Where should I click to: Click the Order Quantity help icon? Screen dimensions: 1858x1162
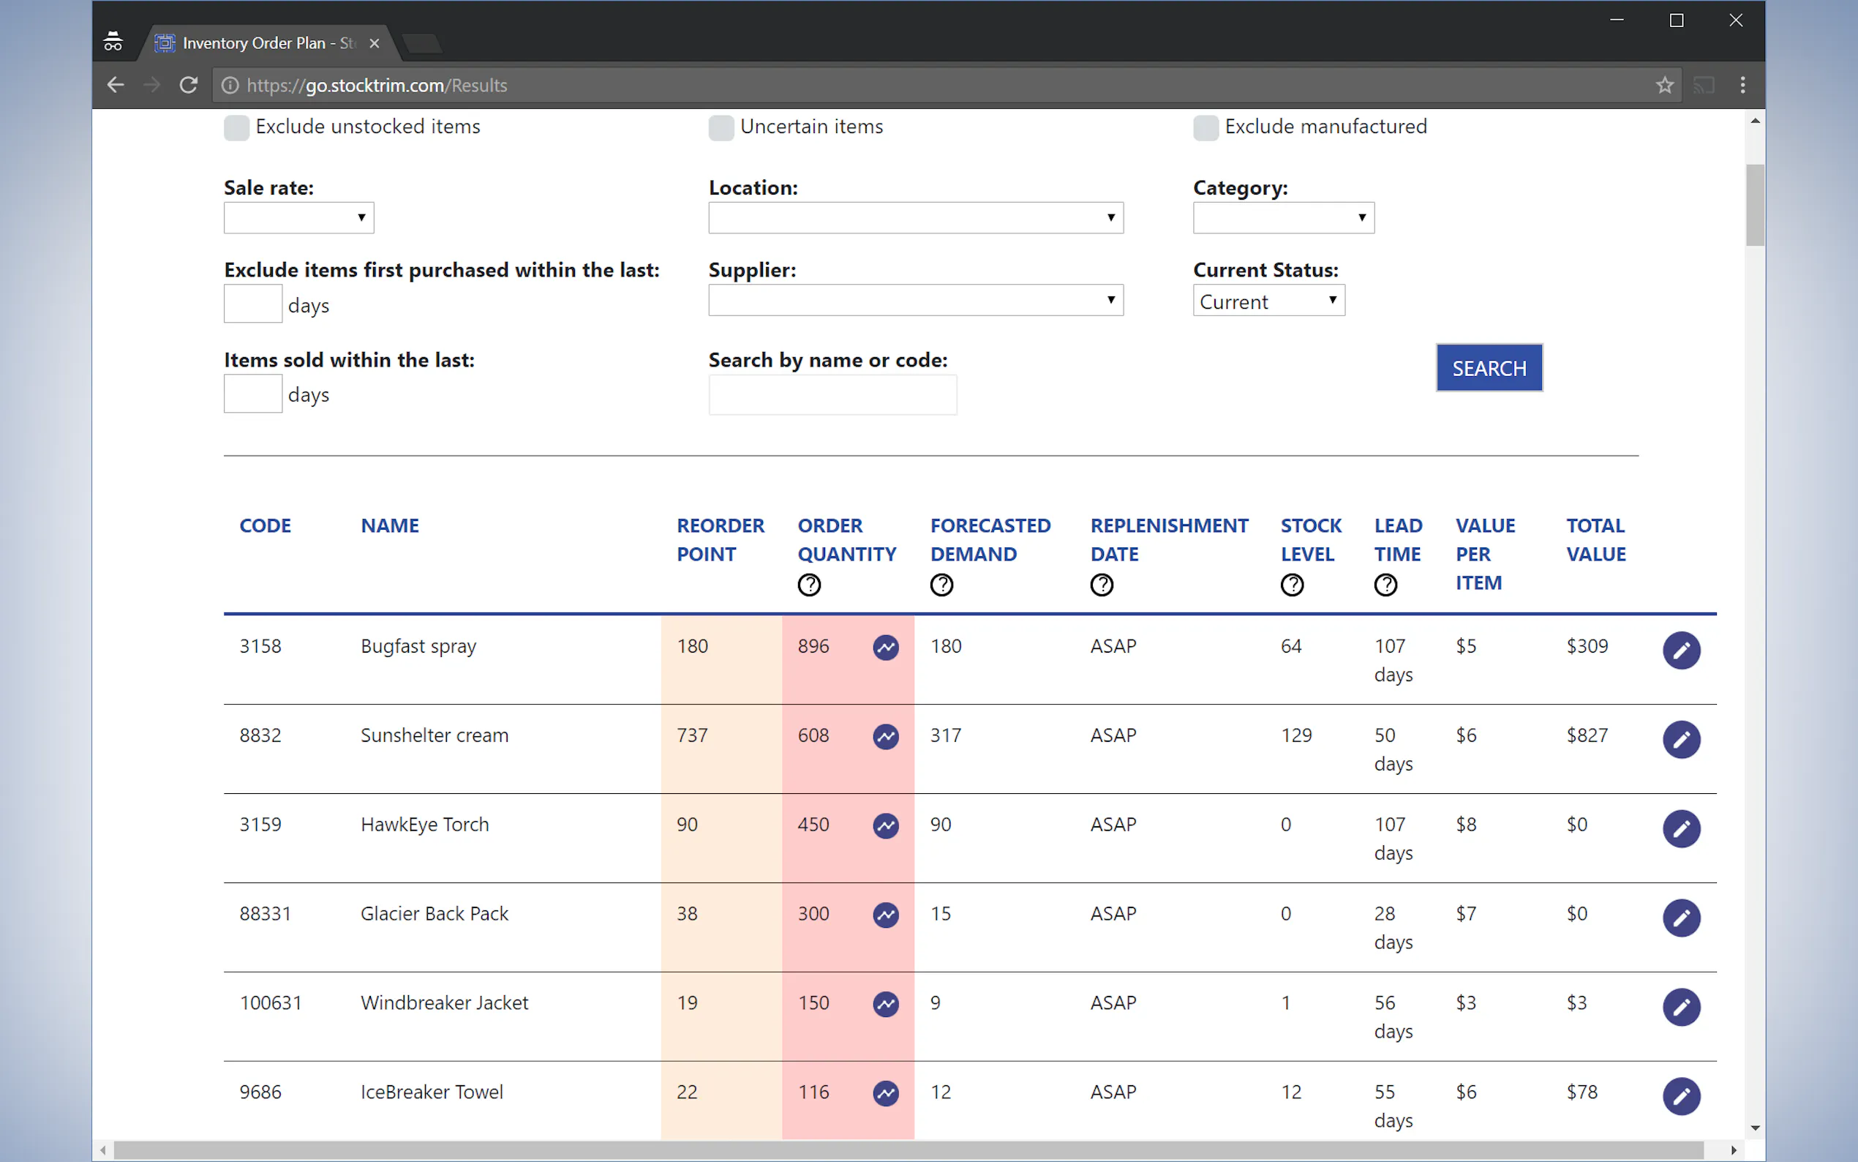809,585
